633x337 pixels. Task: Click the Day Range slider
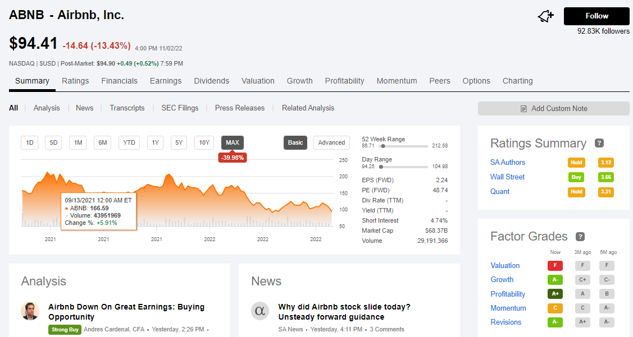[x=404, y=167]
